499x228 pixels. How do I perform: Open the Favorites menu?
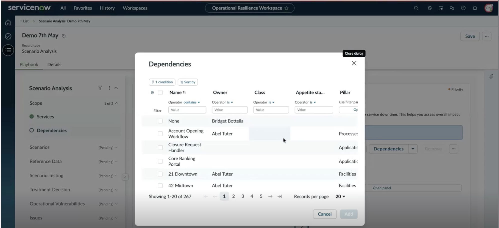pos(83,8)
